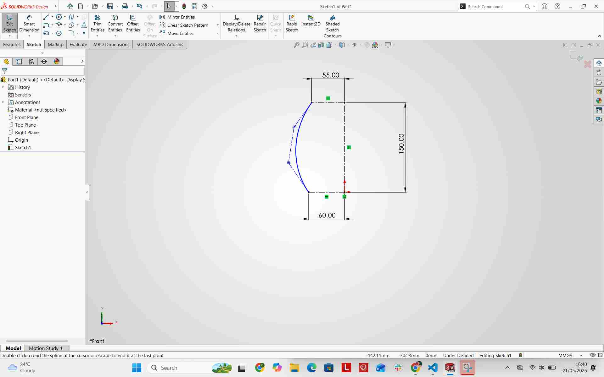604x377 pixels.
Task: Collapse the FeatureManager panel handle
Action: 87,192
